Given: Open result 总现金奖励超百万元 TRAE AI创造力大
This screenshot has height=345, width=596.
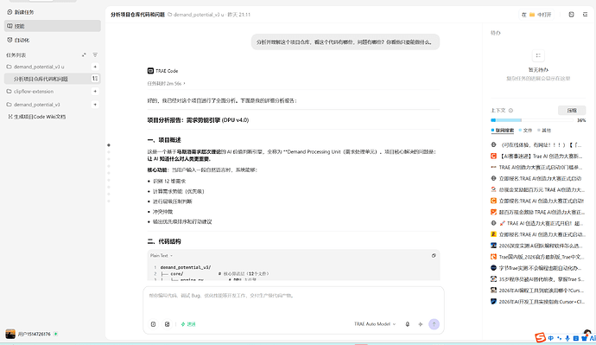Looking at the screenshot, I should pos(537,189).
